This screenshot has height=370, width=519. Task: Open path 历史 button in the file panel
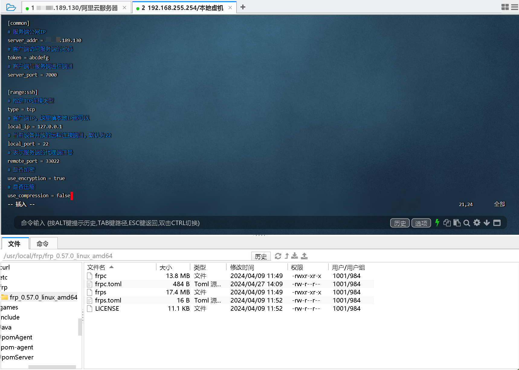pos(261,256)
